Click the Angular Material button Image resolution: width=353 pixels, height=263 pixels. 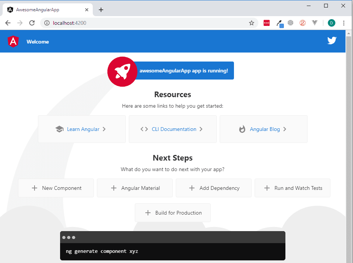(x=134, y=188)
